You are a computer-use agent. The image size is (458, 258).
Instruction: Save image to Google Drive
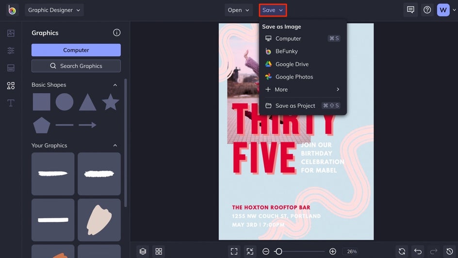(x=303, y=64)
